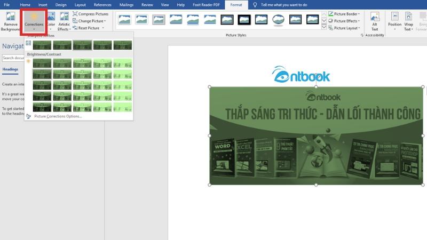Open the Picture Border dropdown
Image resolution: width=427 pixels, height=240 pixels.
click(344, 14)
